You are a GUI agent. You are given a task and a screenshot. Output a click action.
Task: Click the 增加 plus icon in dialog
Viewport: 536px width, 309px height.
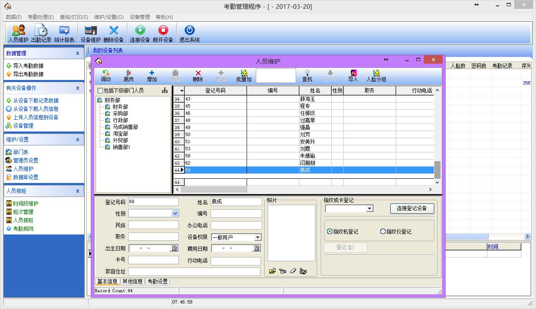pyautogui.click(x=152, y=73)
